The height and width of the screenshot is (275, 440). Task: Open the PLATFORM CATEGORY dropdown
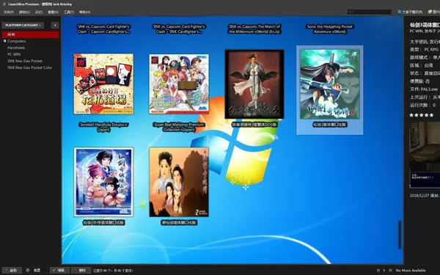point(23,25)
